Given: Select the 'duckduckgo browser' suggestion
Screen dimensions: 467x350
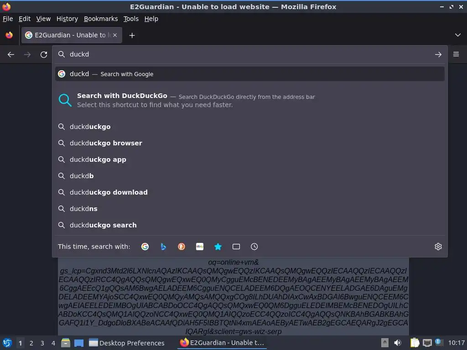Looking at the screenshot, I should coord(250,143).
